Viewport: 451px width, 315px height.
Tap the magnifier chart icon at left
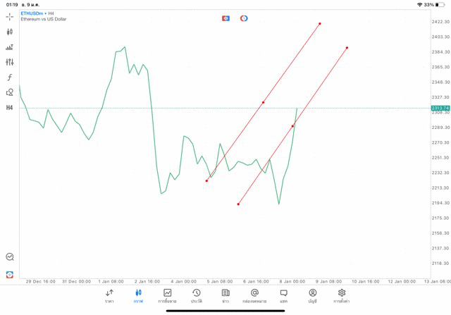tap(10, 257)
